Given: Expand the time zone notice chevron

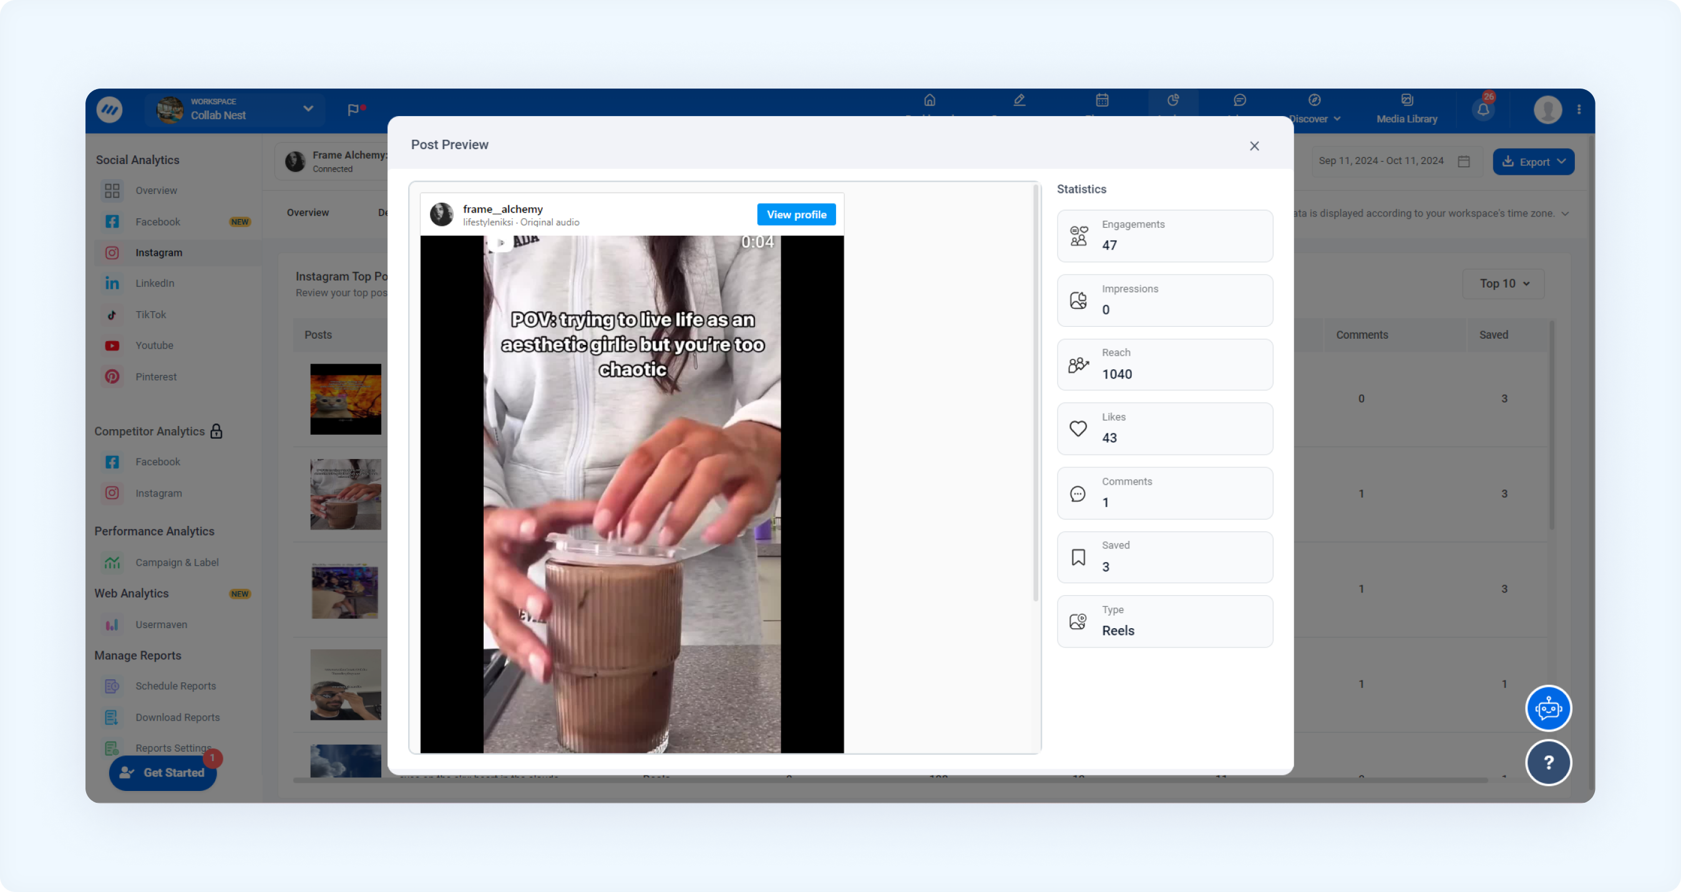Looking at the screenshot, I should [1565, 213].
